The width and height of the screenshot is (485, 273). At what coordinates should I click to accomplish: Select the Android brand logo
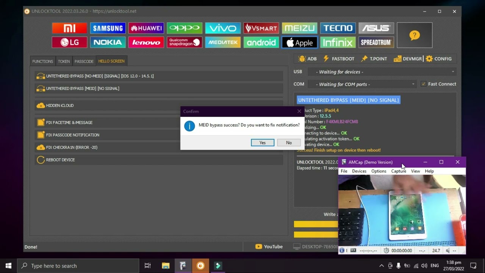point(261,42)
